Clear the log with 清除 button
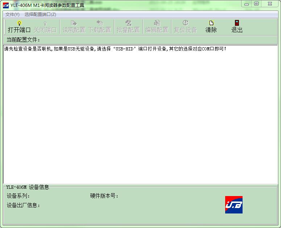Viewport: 281px width, 228px height. coord(211,27)
